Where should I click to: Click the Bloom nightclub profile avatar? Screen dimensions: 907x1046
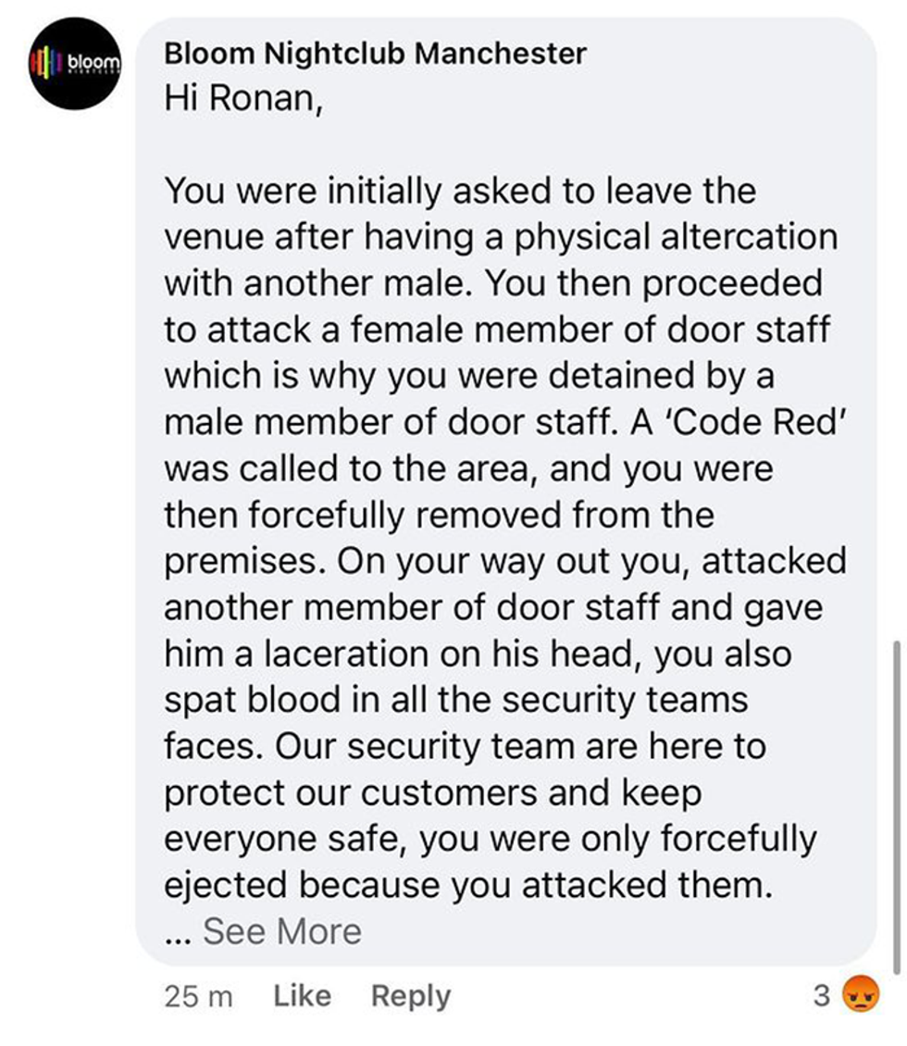click(x=73, y=64)
